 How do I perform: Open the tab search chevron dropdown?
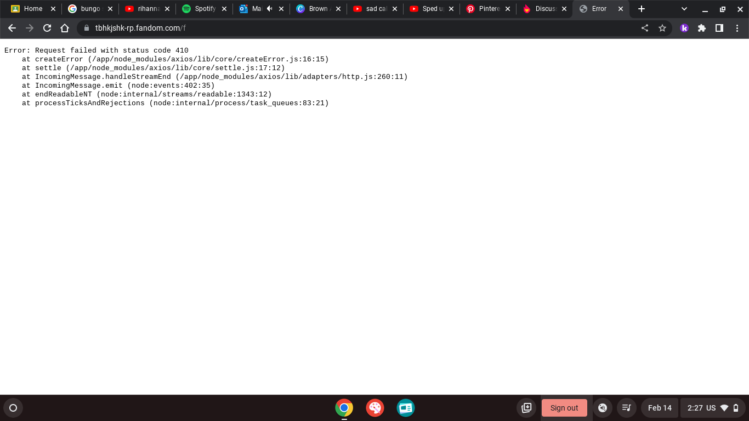pos(684,9)
